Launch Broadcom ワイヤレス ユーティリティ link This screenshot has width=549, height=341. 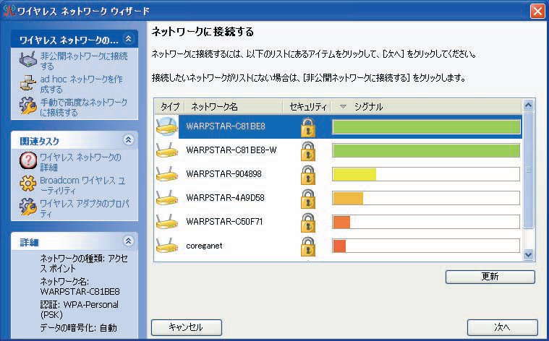coord(82,185)
